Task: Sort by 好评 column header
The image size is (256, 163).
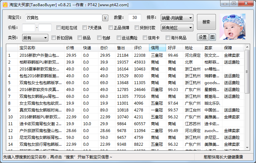Action: click(x=174, y=48)
